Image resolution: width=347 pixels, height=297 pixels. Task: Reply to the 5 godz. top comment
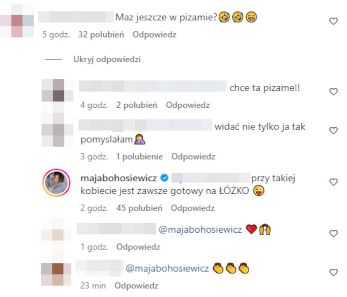(x=154, y=35)
